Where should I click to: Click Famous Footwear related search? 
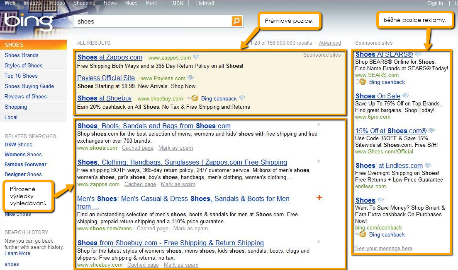[x=25, y=164]
